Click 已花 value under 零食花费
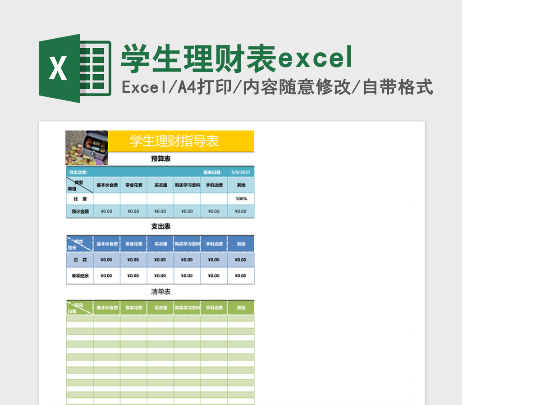The height and width of the screenshot is (405, 541). [x=133, y=260]
